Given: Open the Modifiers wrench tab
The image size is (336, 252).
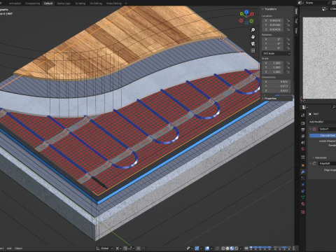Looking at the screenshot, I should pos(303,171).
